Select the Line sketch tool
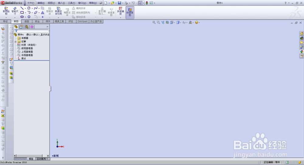This screenshot has width=304, height=165. tap(22, 8)
